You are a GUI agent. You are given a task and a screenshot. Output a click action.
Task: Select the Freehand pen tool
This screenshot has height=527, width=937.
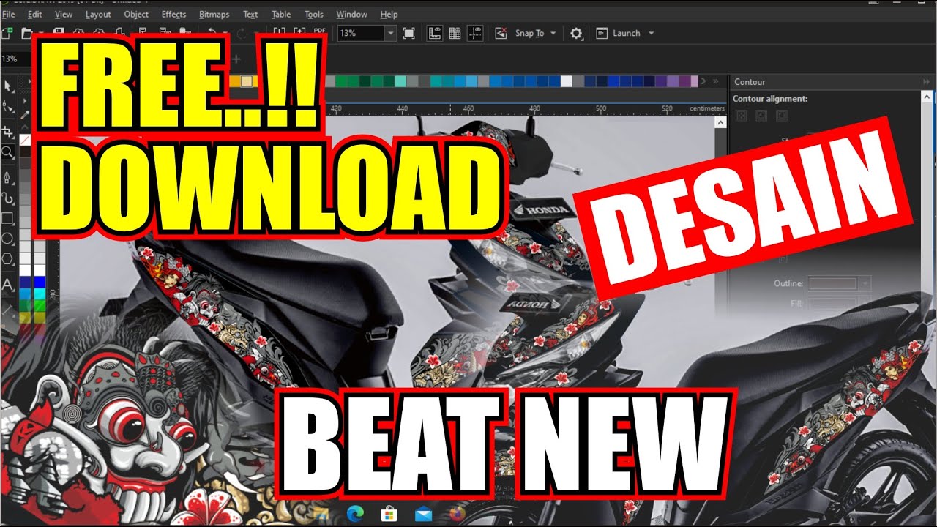point(8,176)
